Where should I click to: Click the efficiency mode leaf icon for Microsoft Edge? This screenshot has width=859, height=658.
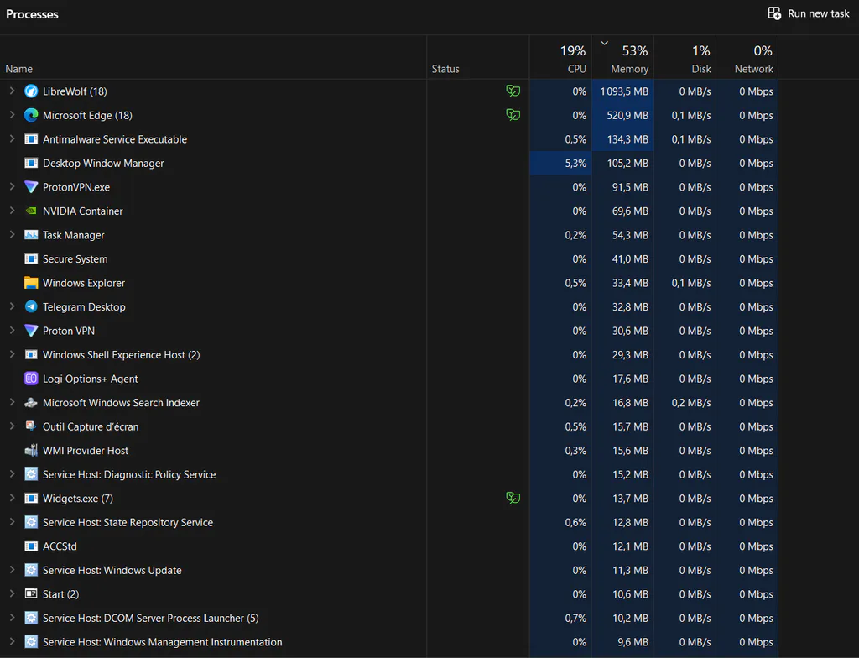tap(513, 115)
